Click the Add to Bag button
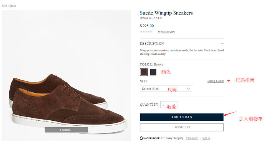 tap(182, 117)
